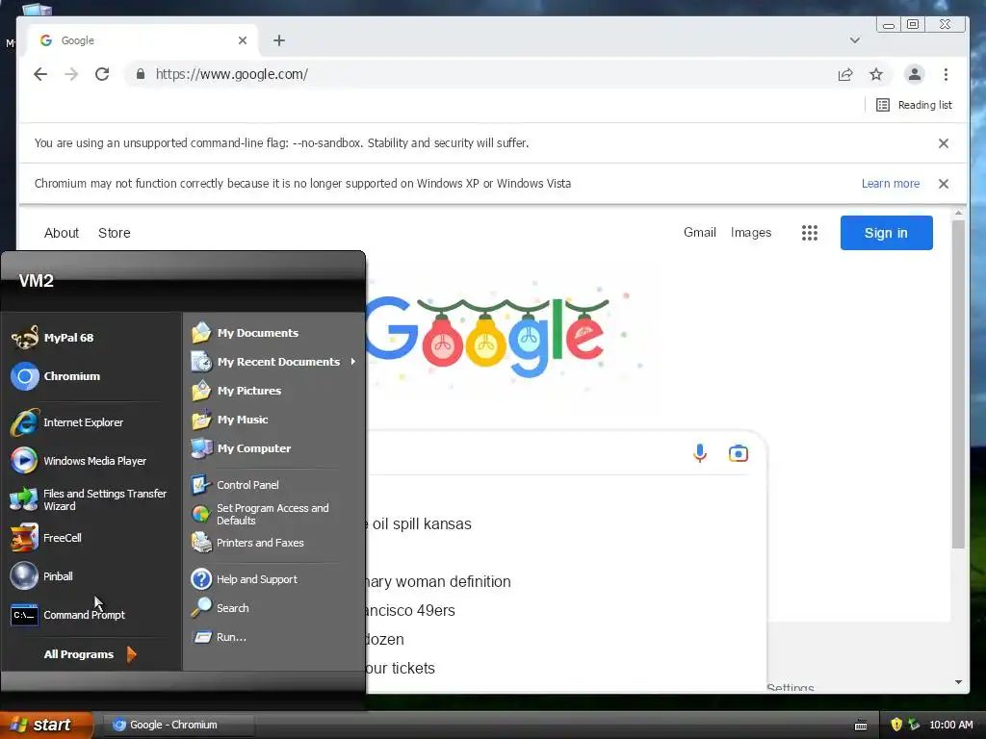Switch to Google - Chromium taskbar button
This screenshot has height=739, width=986.
click(x=178, y=725)
